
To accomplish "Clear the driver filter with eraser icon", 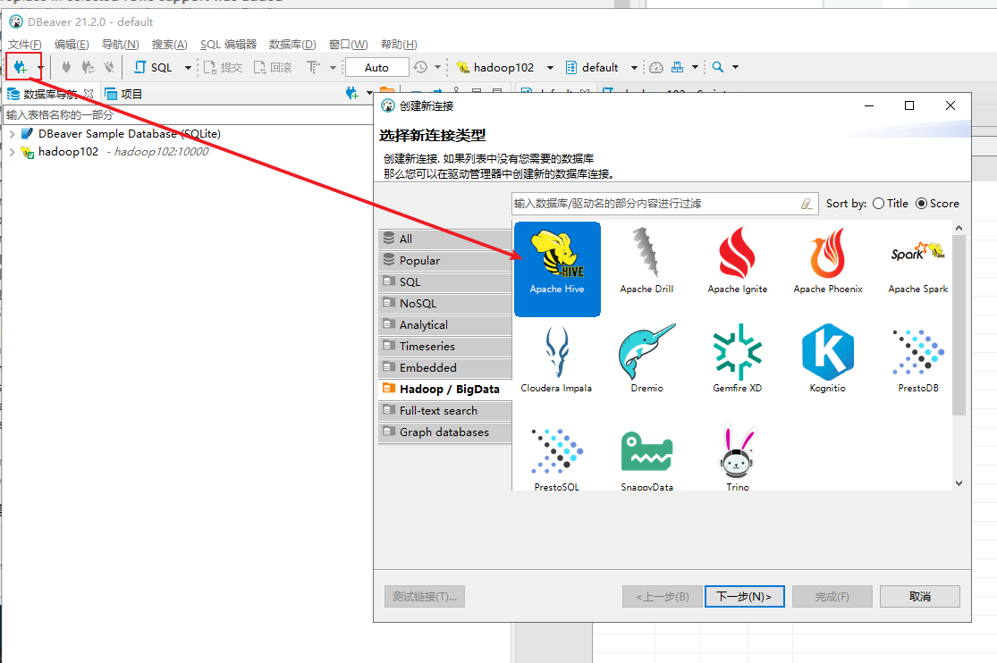I will [807, 204].
